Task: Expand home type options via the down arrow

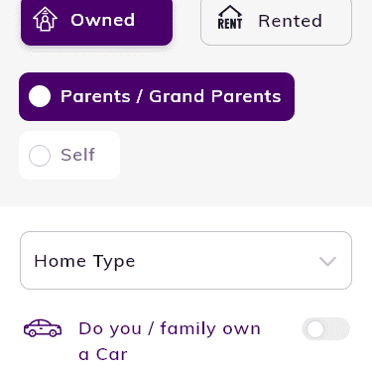Action: pyautogui.click(x=327, y=261)
